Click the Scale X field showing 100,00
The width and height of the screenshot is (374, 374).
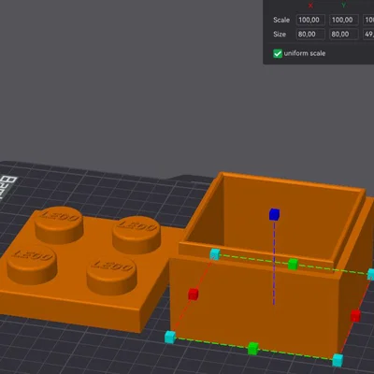coord(310,20)
